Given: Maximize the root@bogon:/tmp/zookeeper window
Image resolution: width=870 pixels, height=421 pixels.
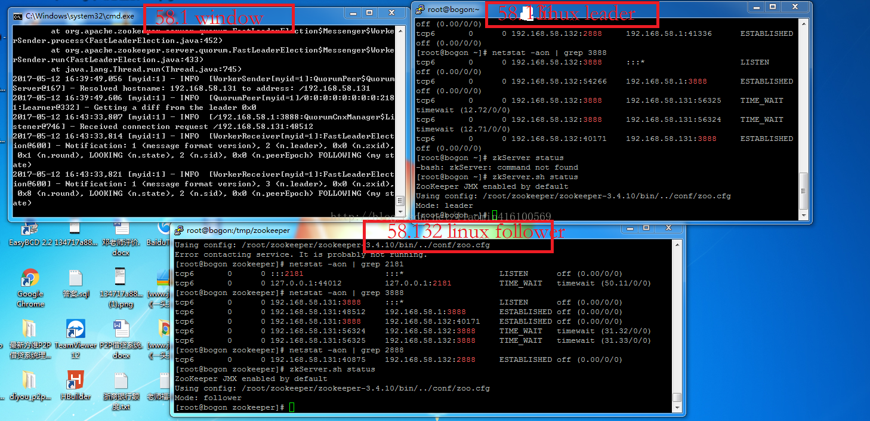Looking at the screenshot, I should pyautogui.click(x=647, y=228).
